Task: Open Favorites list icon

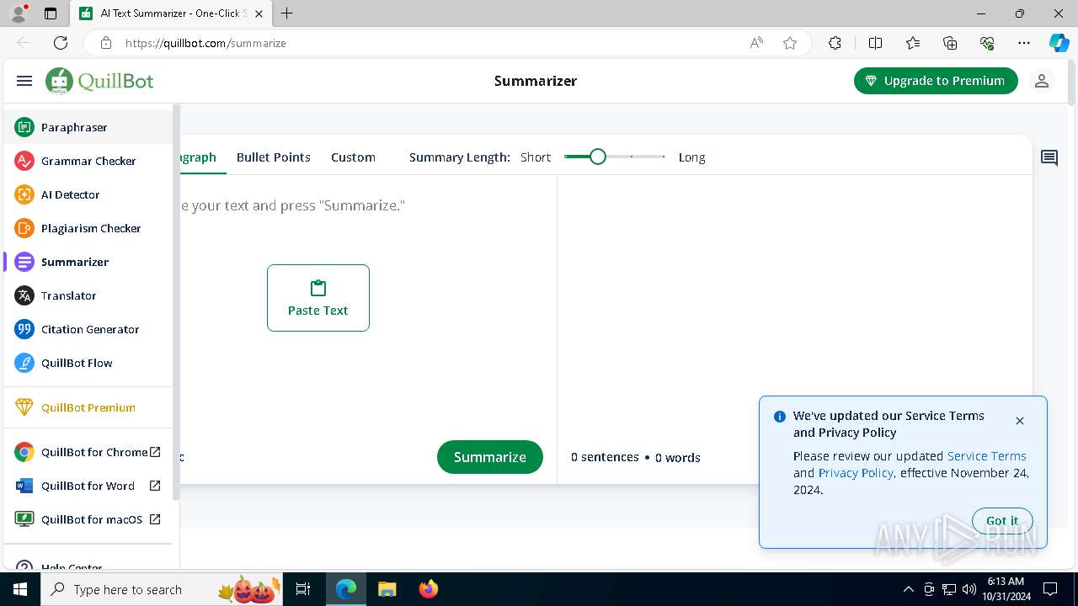Action: [913, 43]
